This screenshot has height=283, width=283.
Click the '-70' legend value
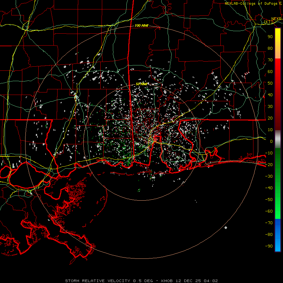coord(269,223)
